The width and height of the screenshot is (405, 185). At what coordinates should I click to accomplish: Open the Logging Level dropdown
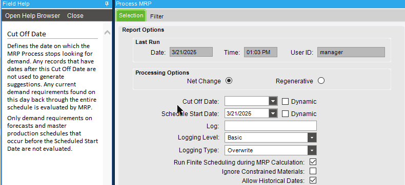coord(312,137)
